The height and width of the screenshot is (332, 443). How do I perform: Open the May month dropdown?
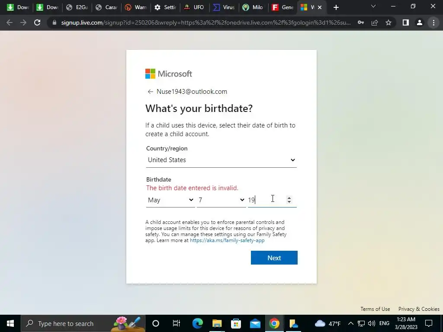pos(170,200)
